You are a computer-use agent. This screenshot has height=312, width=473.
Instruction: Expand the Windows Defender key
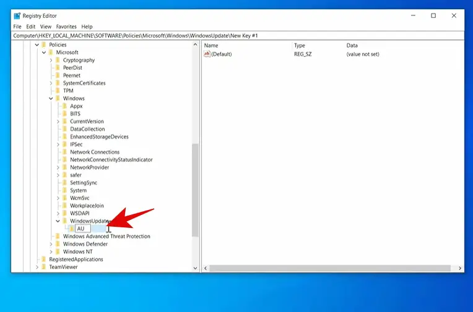tap(51, 244)
